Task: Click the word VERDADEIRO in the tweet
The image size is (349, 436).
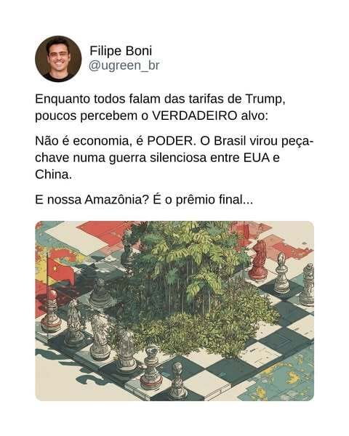Action: [195, 116]
